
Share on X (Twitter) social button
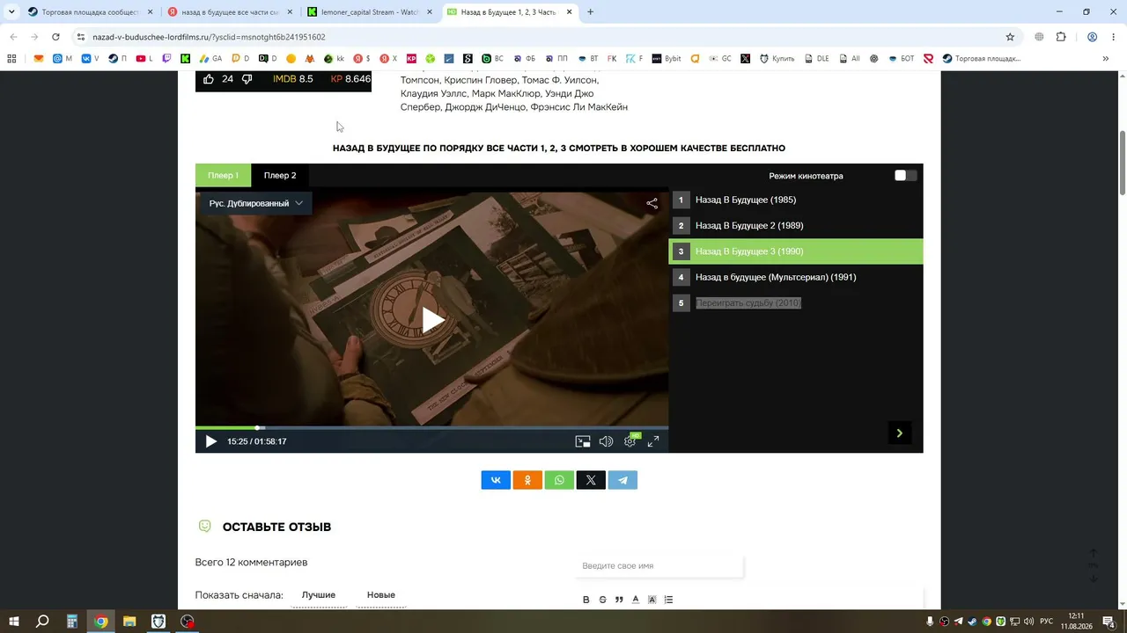591,480
